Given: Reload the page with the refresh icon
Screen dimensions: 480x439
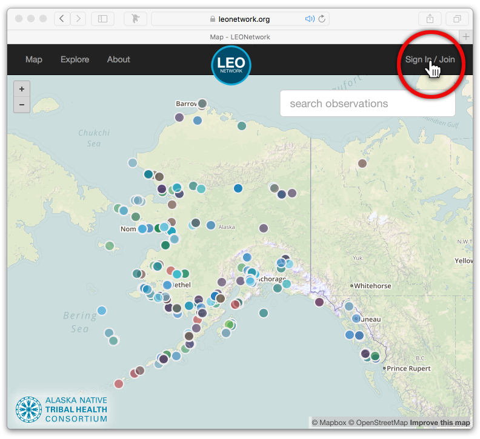Looking at the screenshot, I should pos(322,19).
